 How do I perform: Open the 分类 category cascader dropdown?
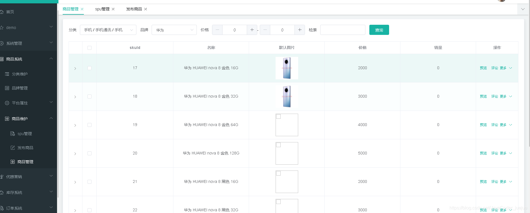108,30
